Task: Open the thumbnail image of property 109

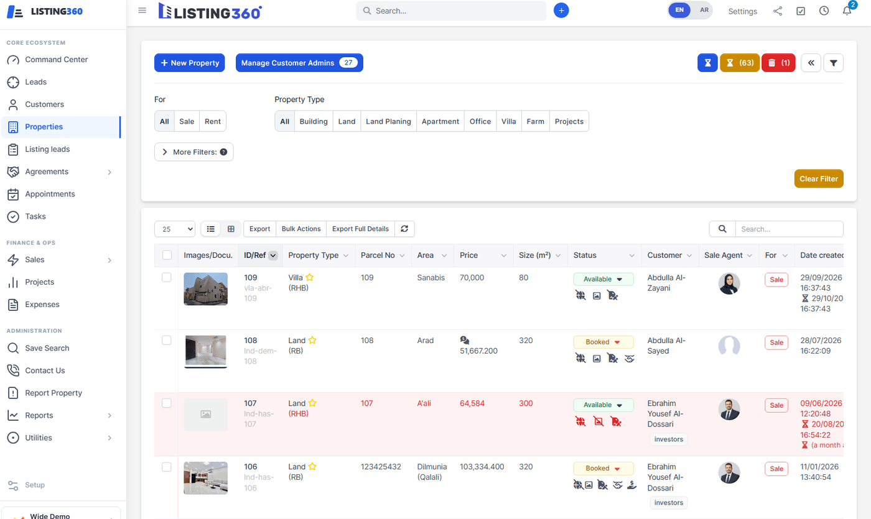Action: pyautogui.click(x=206, y=288)
